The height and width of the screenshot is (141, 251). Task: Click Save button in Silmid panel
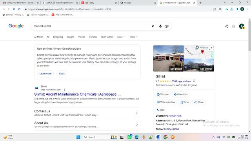(x=185, y=102)
